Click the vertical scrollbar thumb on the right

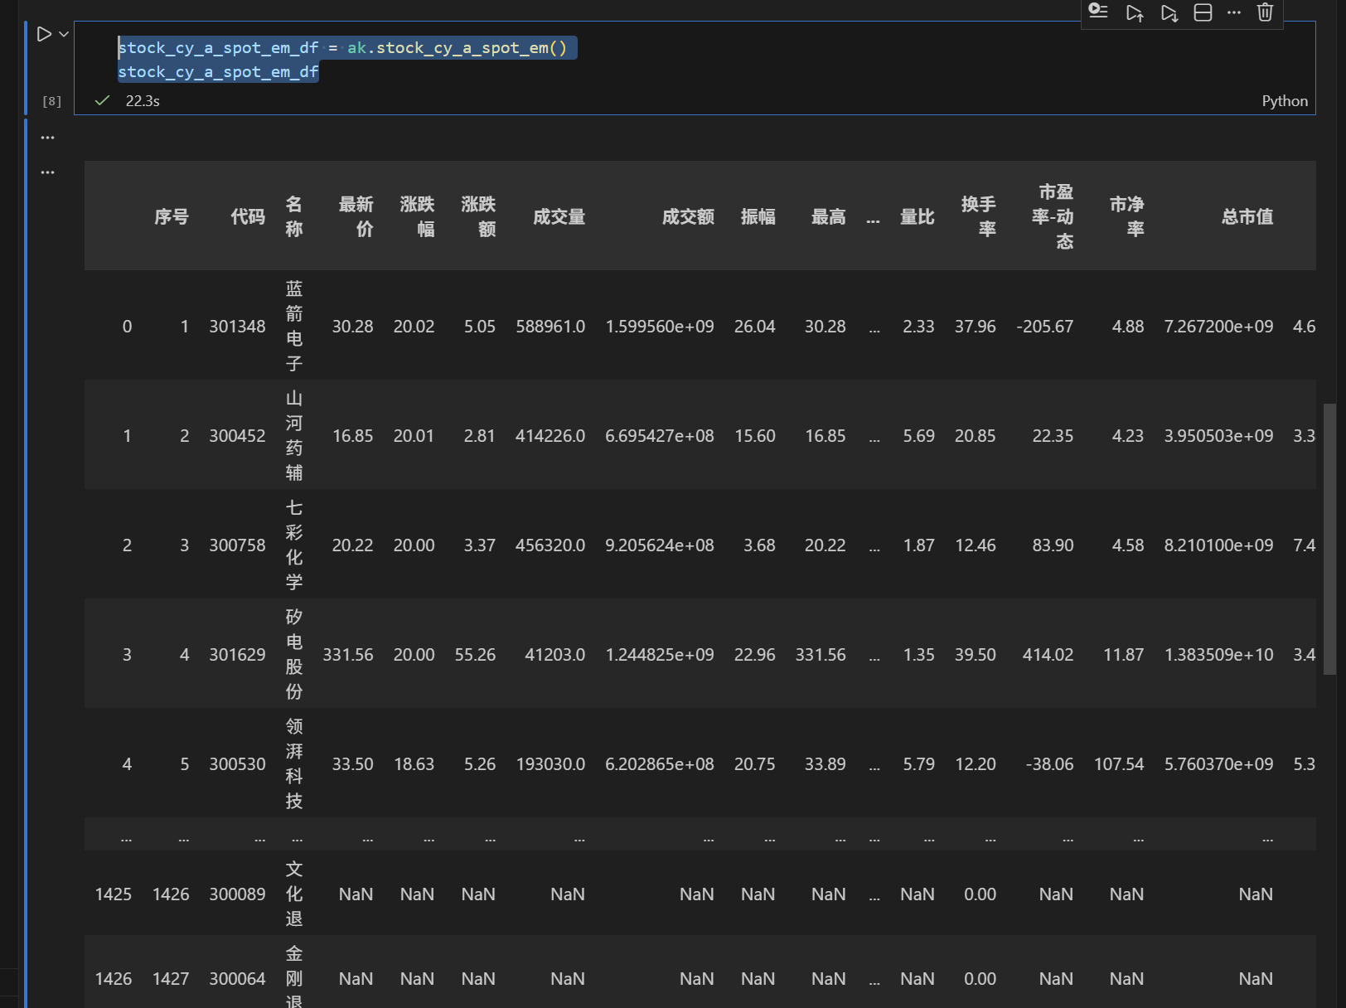1329,539
